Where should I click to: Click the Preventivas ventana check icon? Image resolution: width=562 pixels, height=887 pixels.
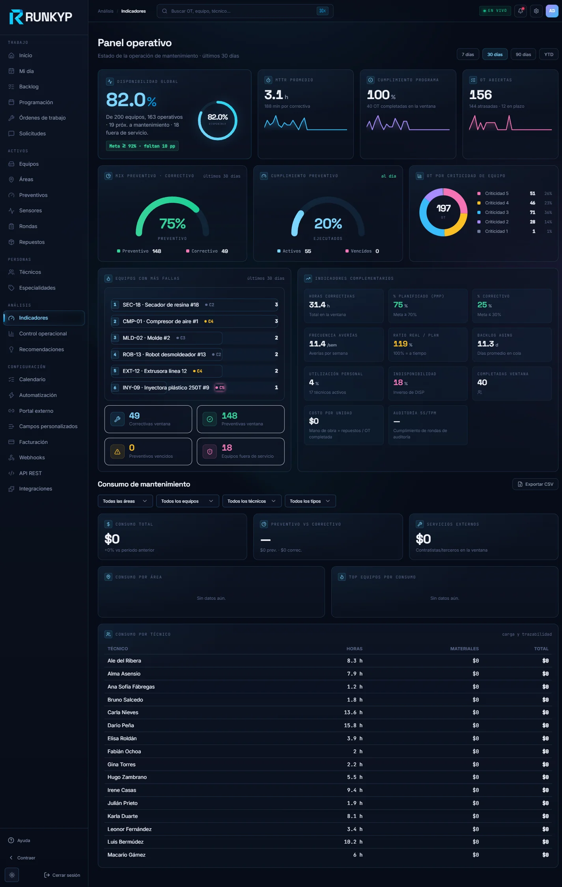210,419
